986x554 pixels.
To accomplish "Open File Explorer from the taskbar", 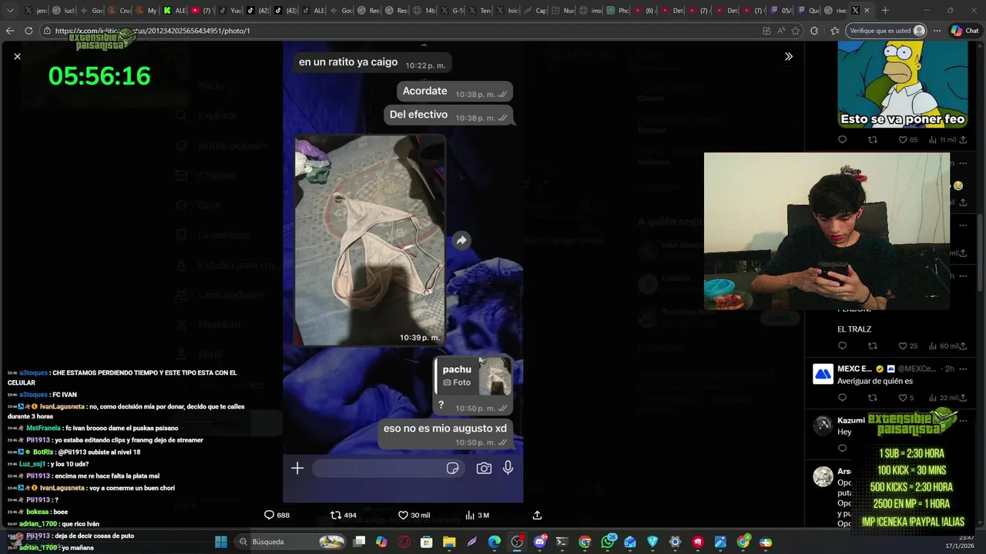I will tap(449, 542).
